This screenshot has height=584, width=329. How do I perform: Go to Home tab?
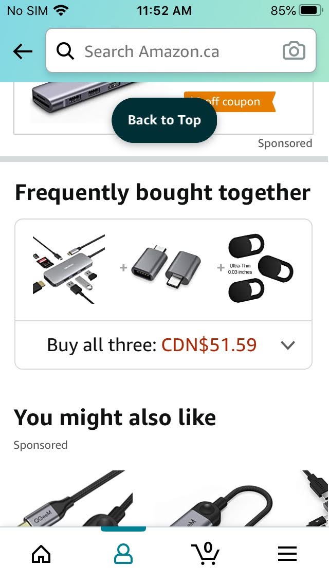click(41, 554)
